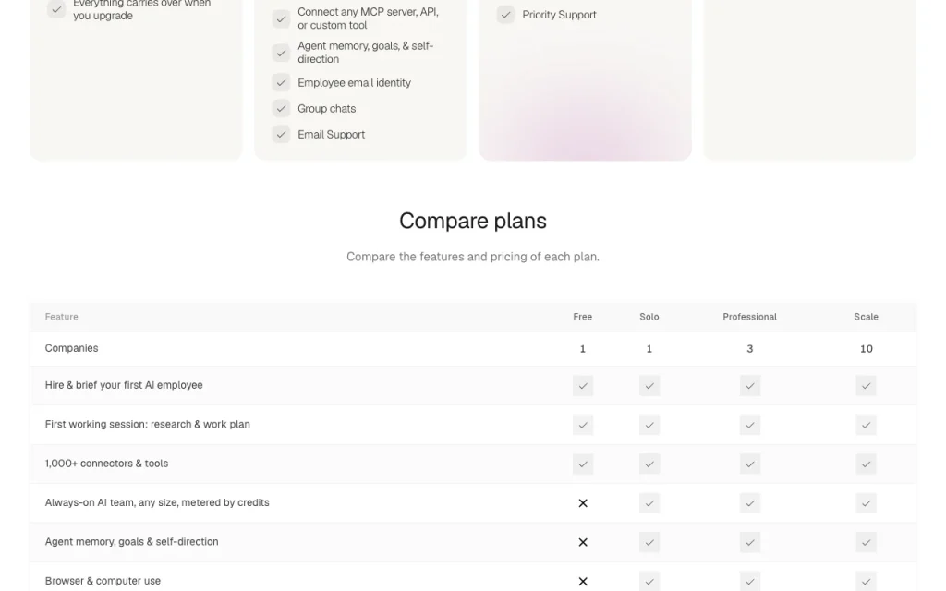946x591 pixels.
Task: Click Professional check for First working session row
Action: (x=750, y=425)
